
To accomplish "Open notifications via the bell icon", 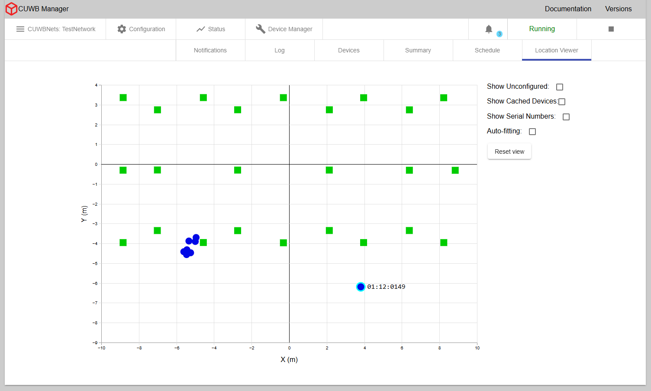I will (x=489, y=29).
